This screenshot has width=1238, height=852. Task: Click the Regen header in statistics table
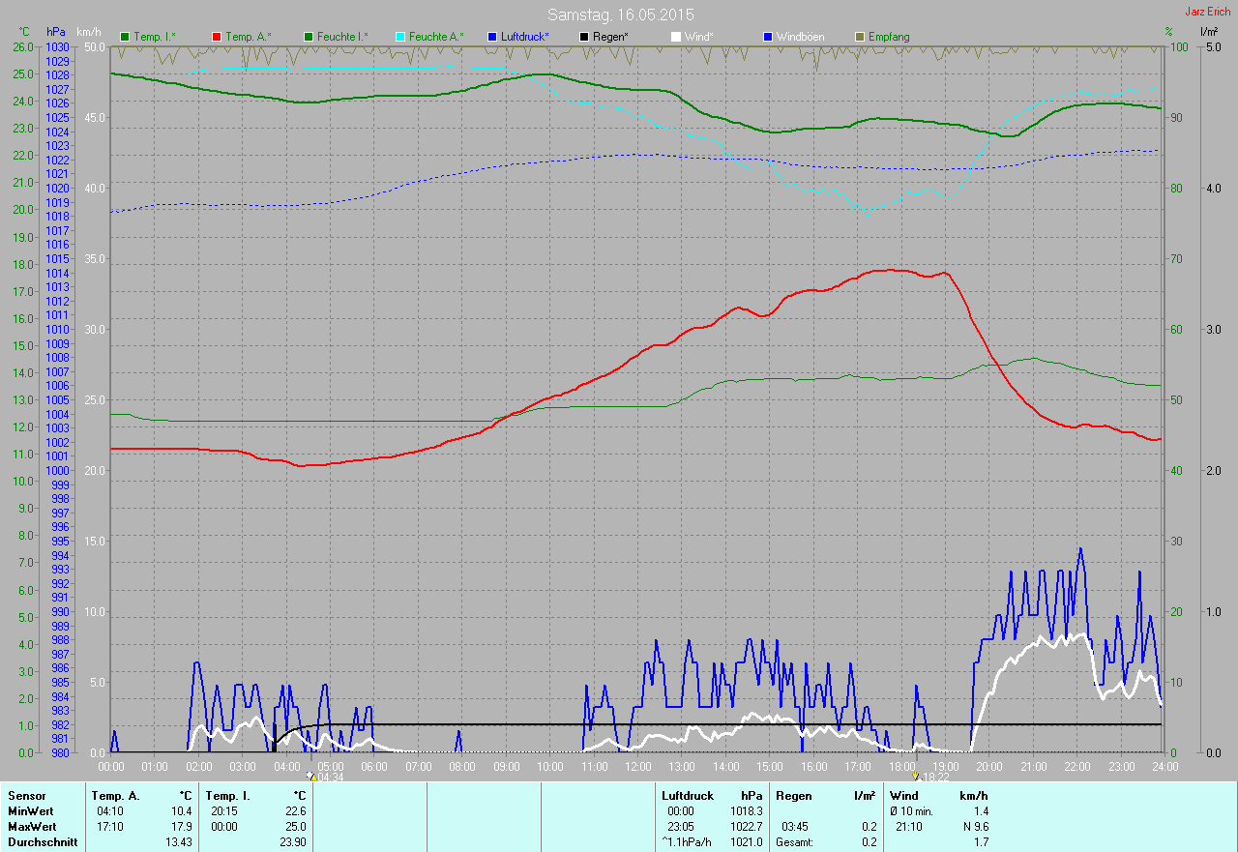pyautogui.click(x=793, y=796)
